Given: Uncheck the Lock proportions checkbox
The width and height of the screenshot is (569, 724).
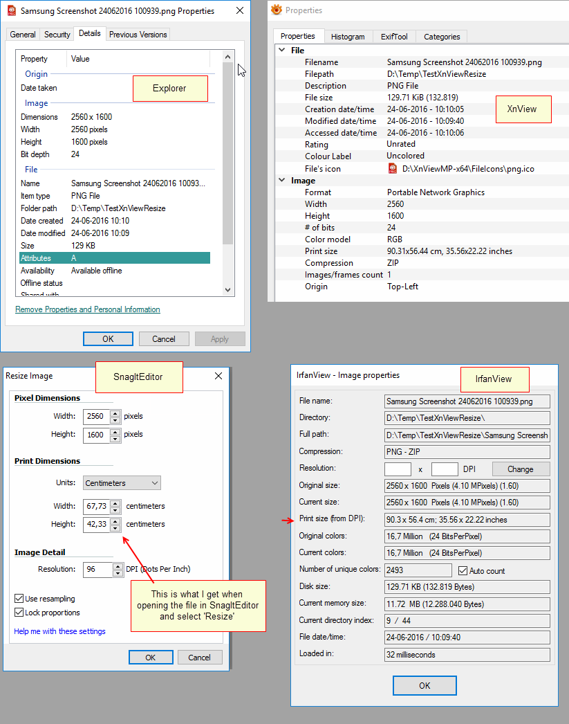Looking at the screenshot, I should point(19,613).
